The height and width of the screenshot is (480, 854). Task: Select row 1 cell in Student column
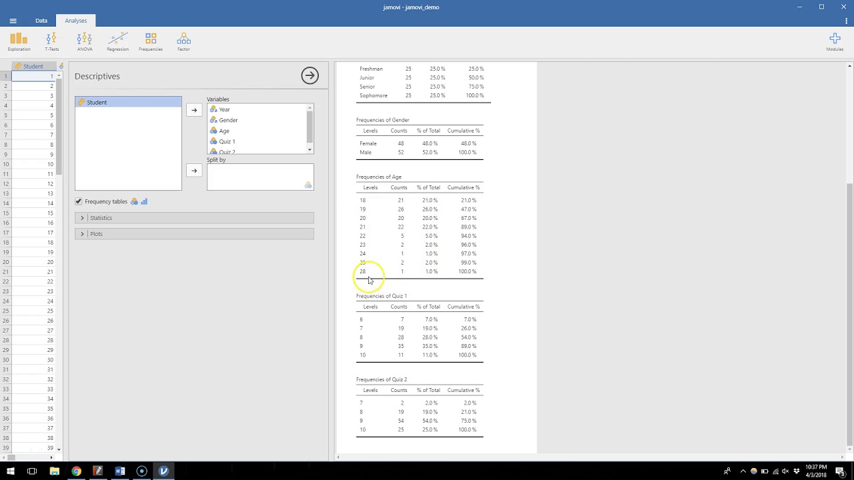click(33, 76)
